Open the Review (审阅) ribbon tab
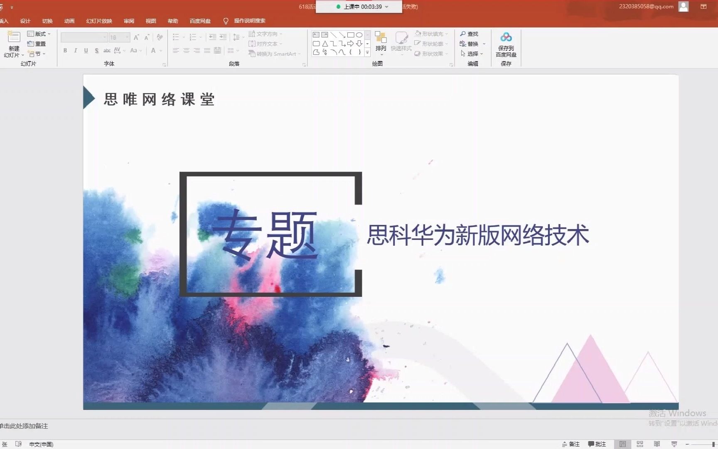 [x=129, y=21]
